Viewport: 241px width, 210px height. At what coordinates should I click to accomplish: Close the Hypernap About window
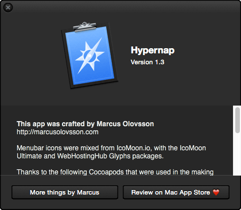tap(8, 7)
